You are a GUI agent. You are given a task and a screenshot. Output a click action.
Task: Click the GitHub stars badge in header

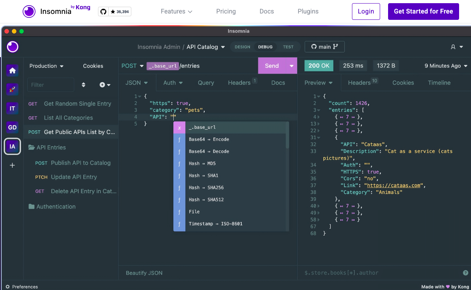pyautogui.click(x=114, y=12)
